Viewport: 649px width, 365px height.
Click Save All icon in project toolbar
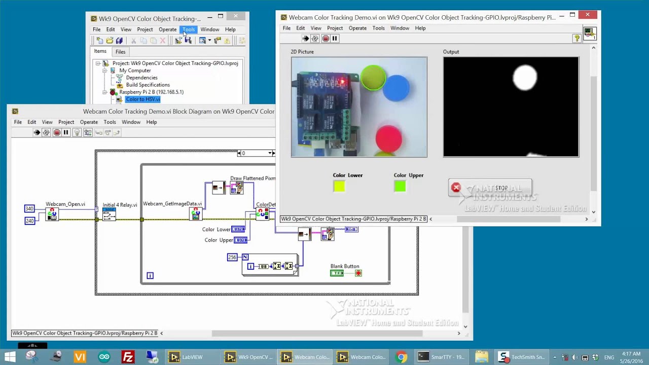119,41
